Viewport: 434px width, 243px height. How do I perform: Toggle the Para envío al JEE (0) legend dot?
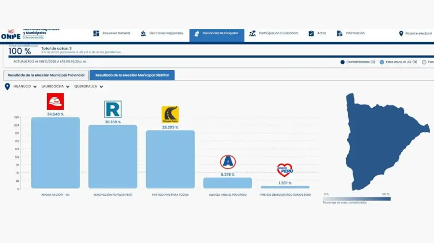tap(382, 62)
